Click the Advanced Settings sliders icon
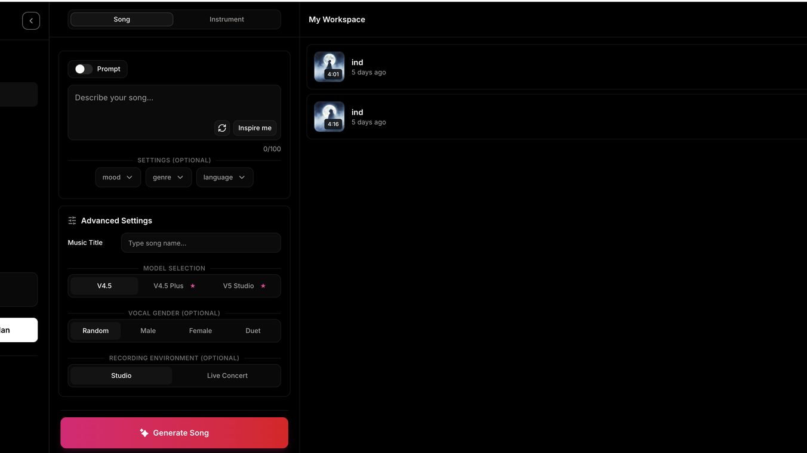807x453 pixels. 72,221
